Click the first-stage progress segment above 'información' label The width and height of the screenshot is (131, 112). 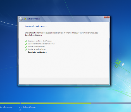pyautogui.click(x=10, y=103)
